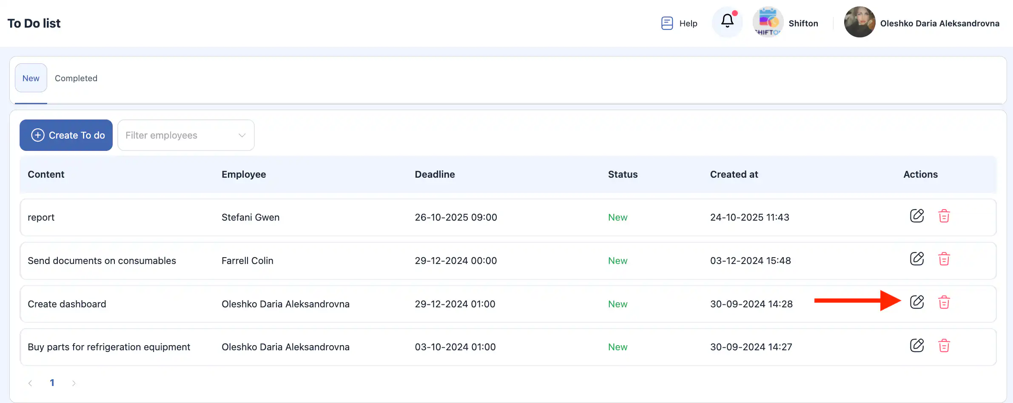The width and height of the screenshot is (1013, 403).
Task: Delete 'Send documents on consumables' task
Action: point(944,259)
